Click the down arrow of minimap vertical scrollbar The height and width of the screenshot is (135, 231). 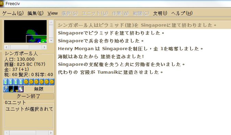(x=51, y=40)
